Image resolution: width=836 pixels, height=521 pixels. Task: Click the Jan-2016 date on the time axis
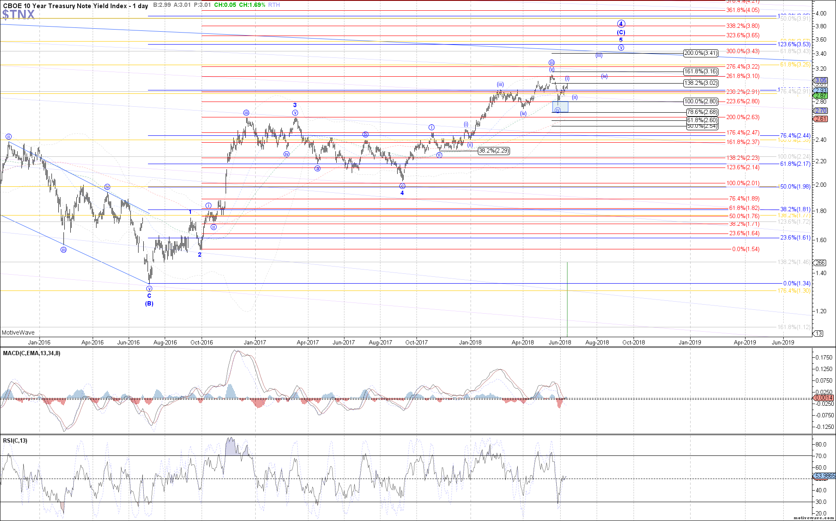[x=39, y=342]
